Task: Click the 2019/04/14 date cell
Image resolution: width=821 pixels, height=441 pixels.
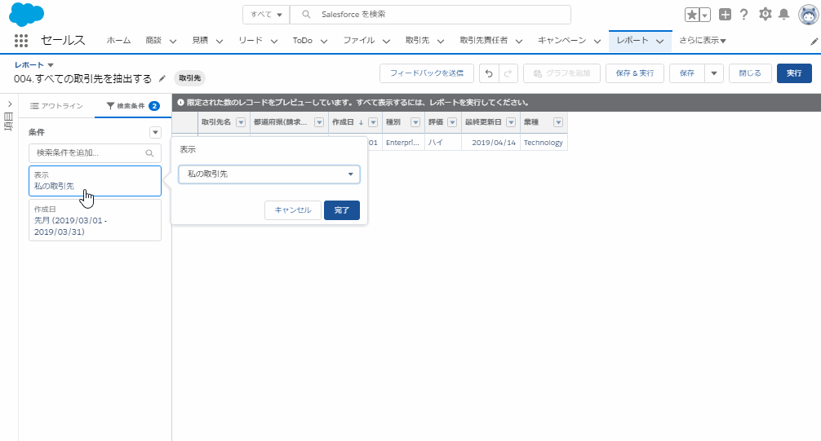Action: point(490,143)
